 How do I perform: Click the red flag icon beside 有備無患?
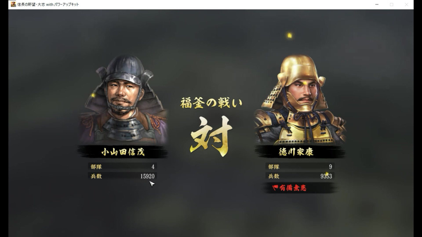click(x=275, y=187)
